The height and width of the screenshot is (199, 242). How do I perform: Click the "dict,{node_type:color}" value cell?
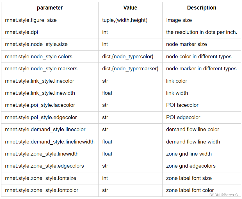[x=128, y=57]
